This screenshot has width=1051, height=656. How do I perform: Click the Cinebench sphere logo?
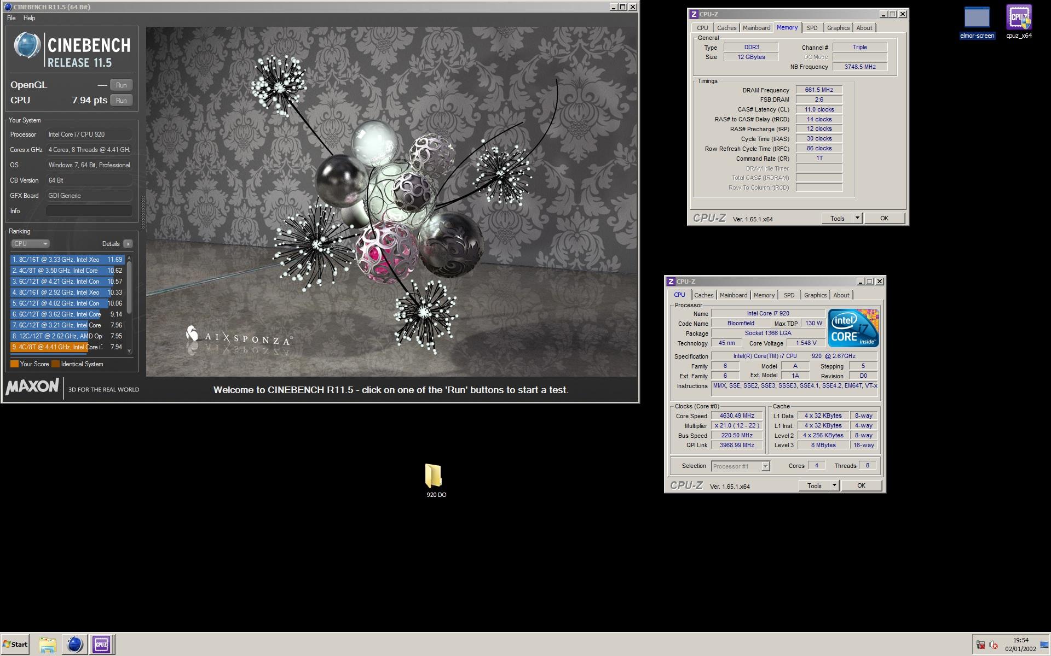pyautogui.click(x=27, y=45)
